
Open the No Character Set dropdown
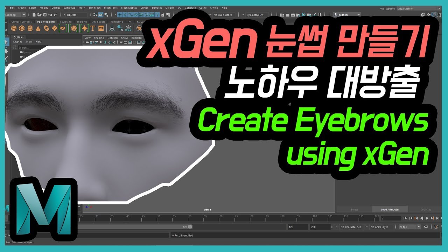click(351, 227)
